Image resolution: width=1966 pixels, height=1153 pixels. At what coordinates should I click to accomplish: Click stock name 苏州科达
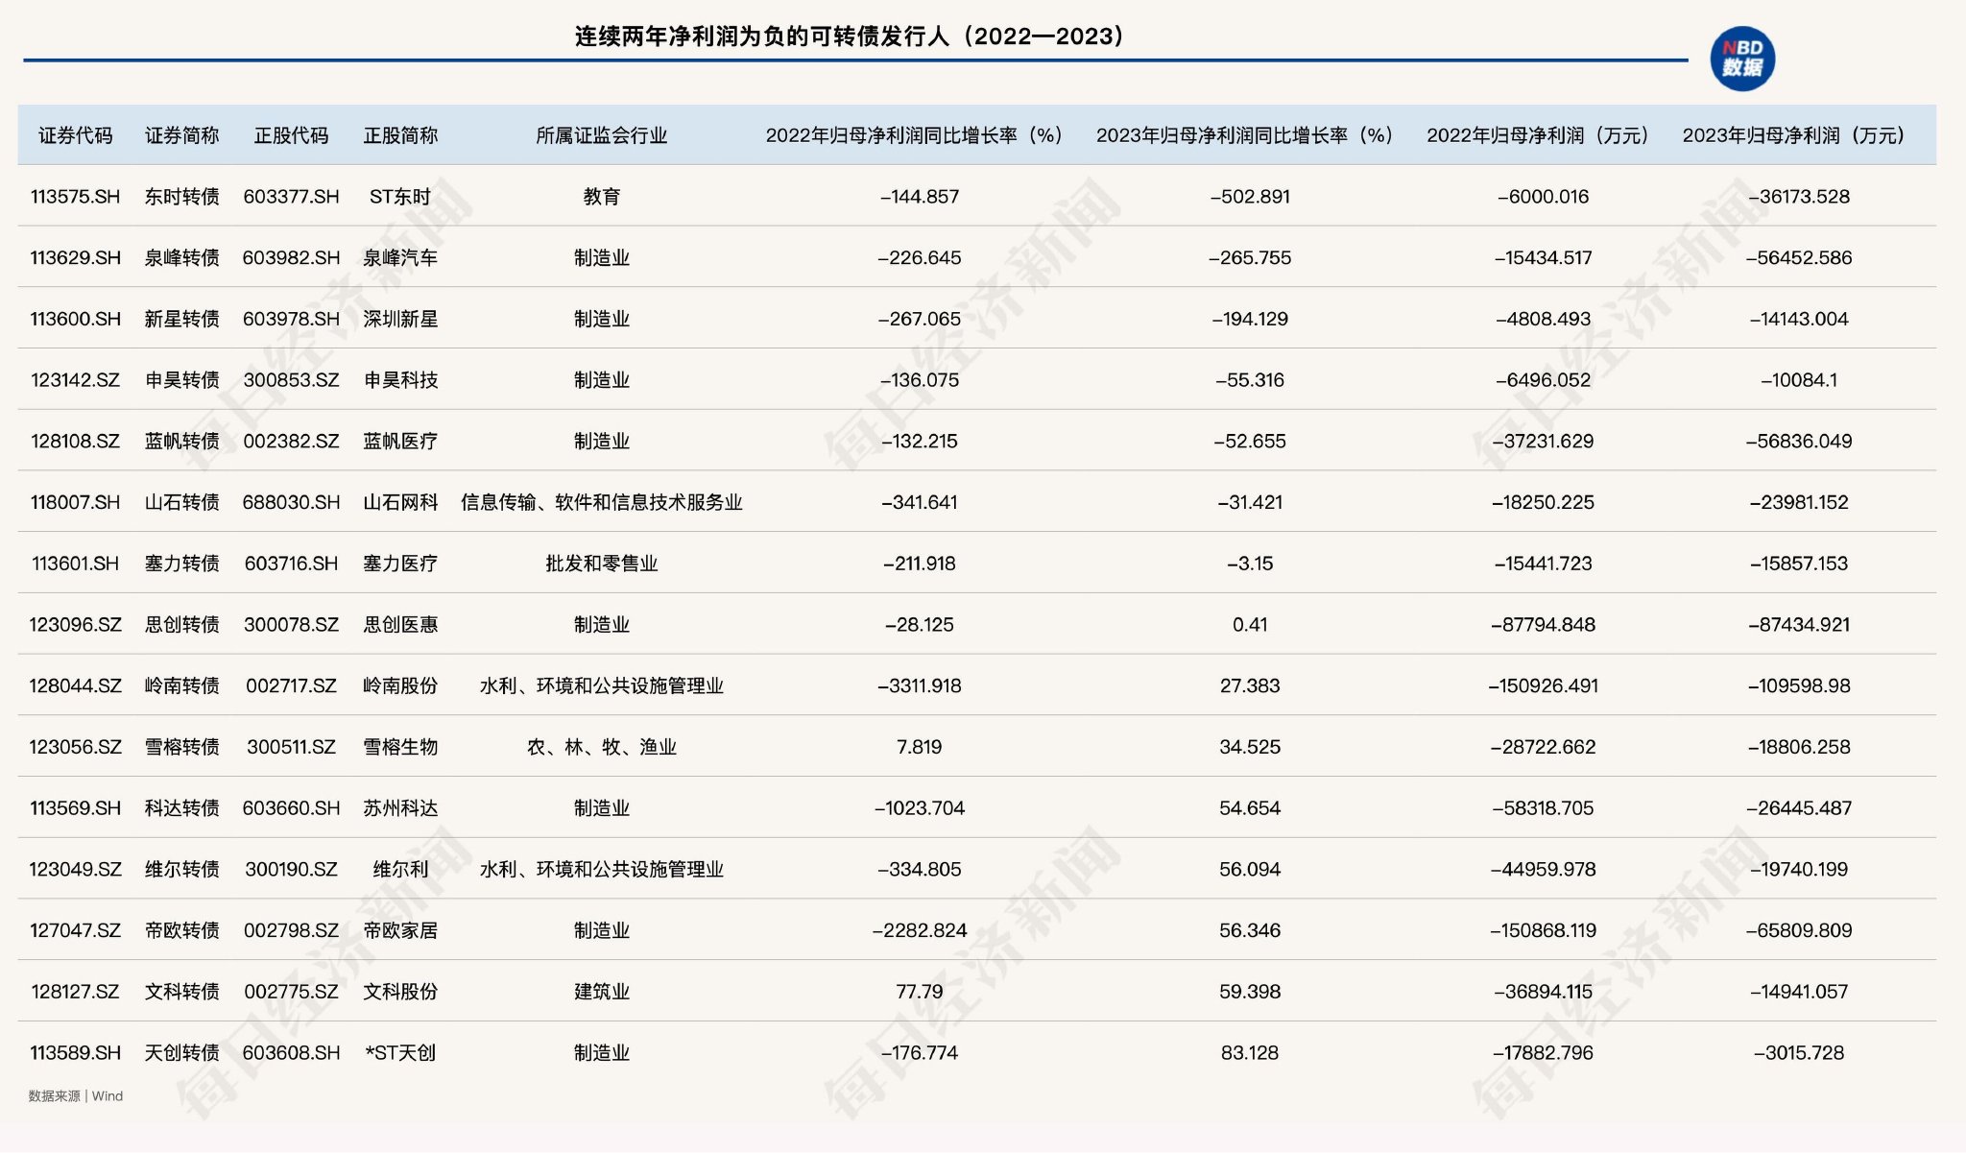[x=400, y=808]
